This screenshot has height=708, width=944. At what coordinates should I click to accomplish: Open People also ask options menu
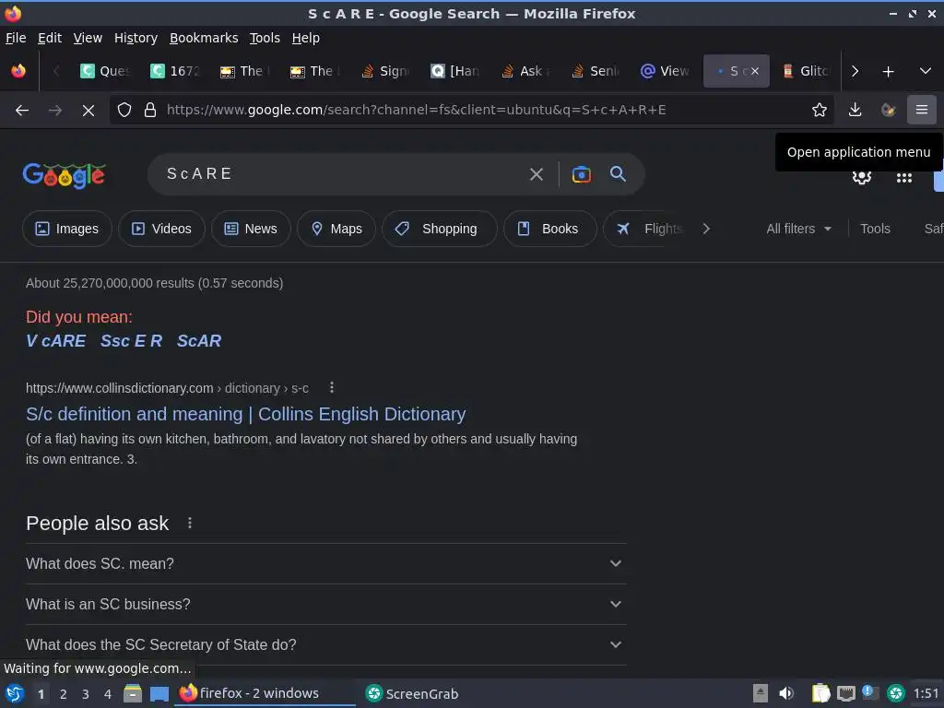[x=190, y=524]
